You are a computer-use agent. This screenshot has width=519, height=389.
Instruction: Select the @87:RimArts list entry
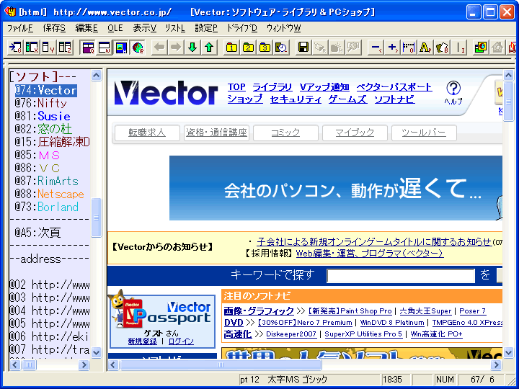tap(47, 181)
